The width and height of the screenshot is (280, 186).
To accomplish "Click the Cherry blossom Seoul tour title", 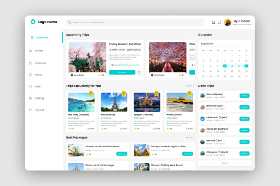I will click(x=125, y=44).
